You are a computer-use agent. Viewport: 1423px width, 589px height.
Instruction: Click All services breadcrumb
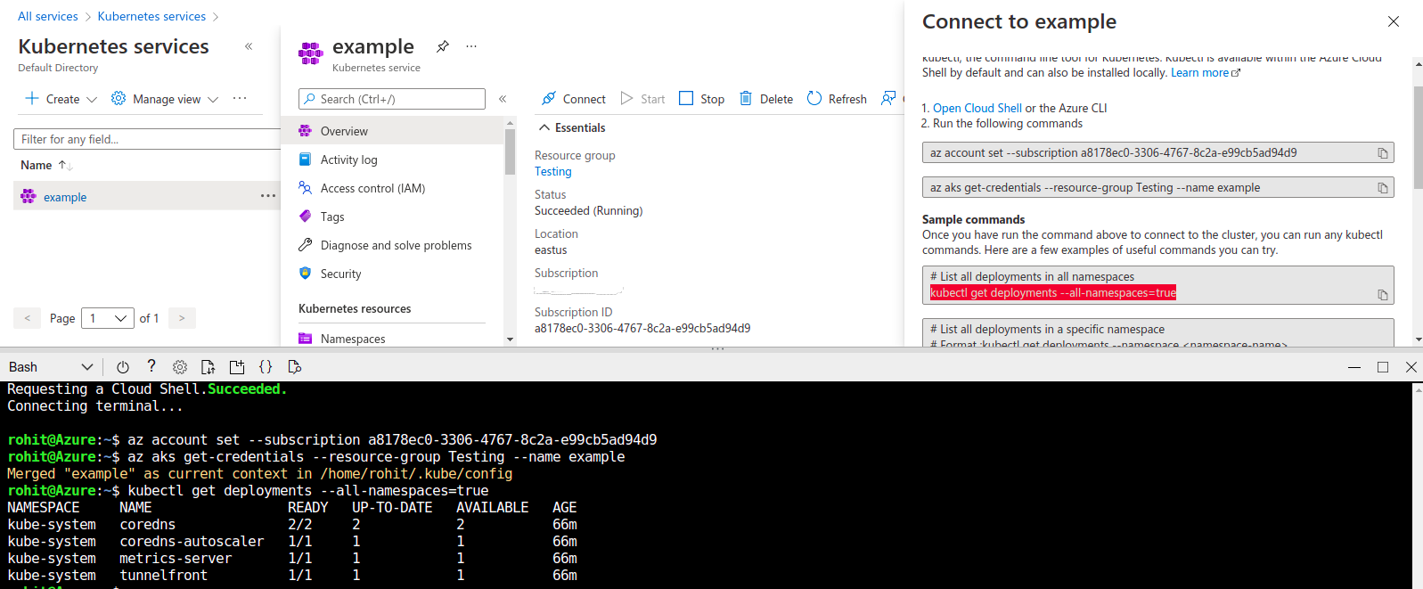48,16
